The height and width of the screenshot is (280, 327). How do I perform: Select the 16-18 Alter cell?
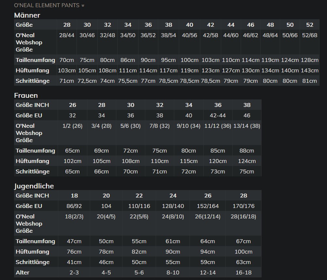tap(243, 273)
